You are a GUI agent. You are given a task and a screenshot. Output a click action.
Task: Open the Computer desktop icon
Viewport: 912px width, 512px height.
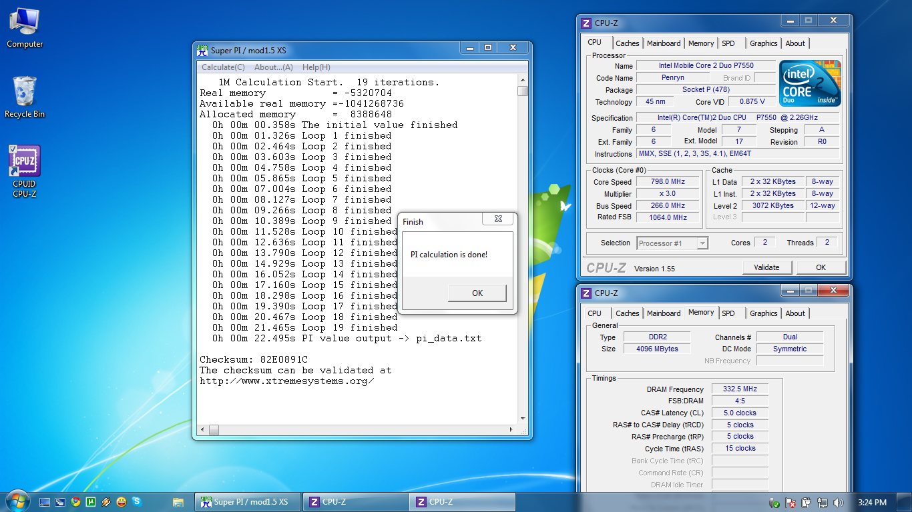(25, 28)
